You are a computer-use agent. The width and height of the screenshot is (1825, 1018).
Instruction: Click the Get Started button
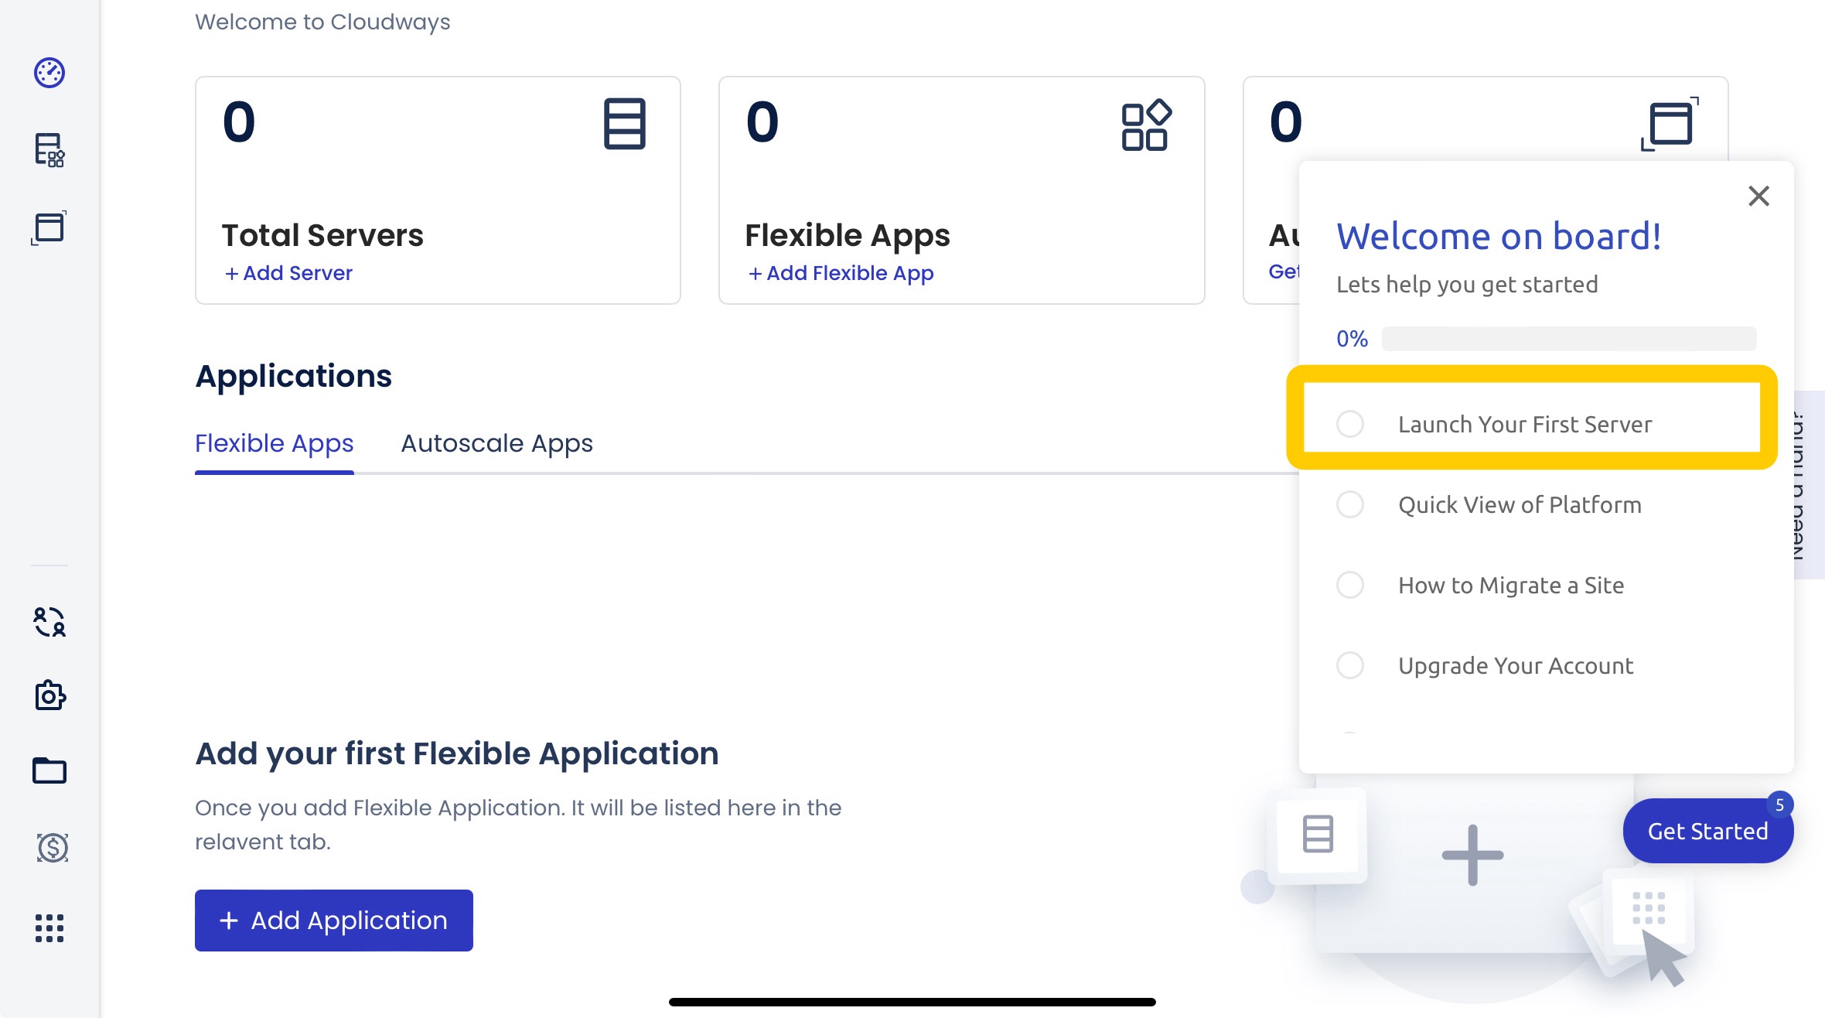click(x=1708, y=831)
